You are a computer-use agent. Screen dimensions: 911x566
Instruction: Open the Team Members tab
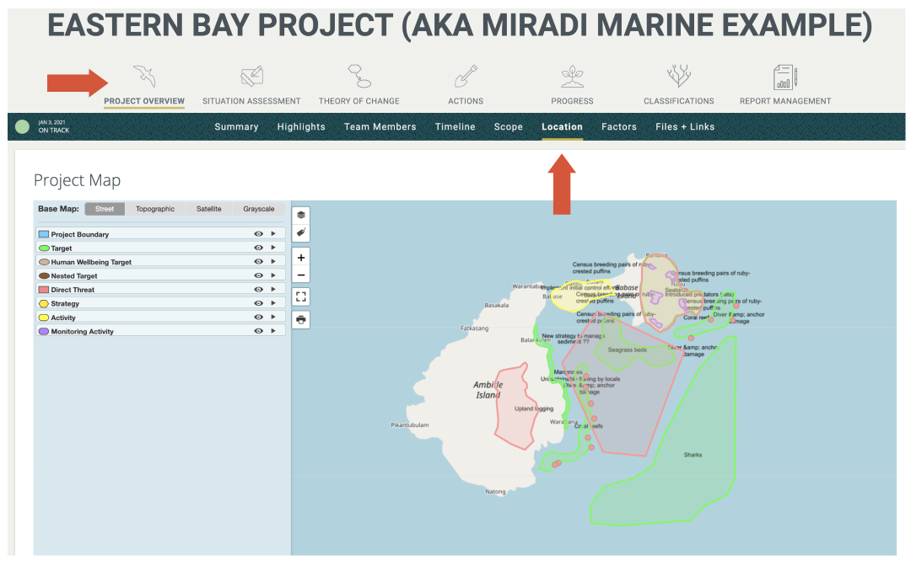click(x=380, y=126)
